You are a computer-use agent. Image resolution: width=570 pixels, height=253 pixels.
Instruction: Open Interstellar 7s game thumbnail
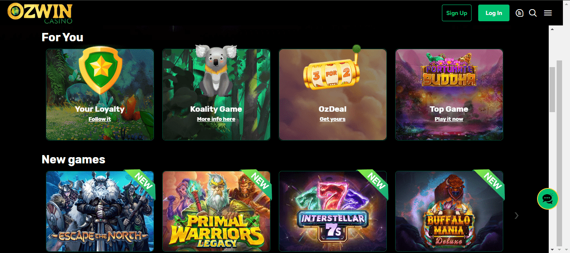click(333, 211)
